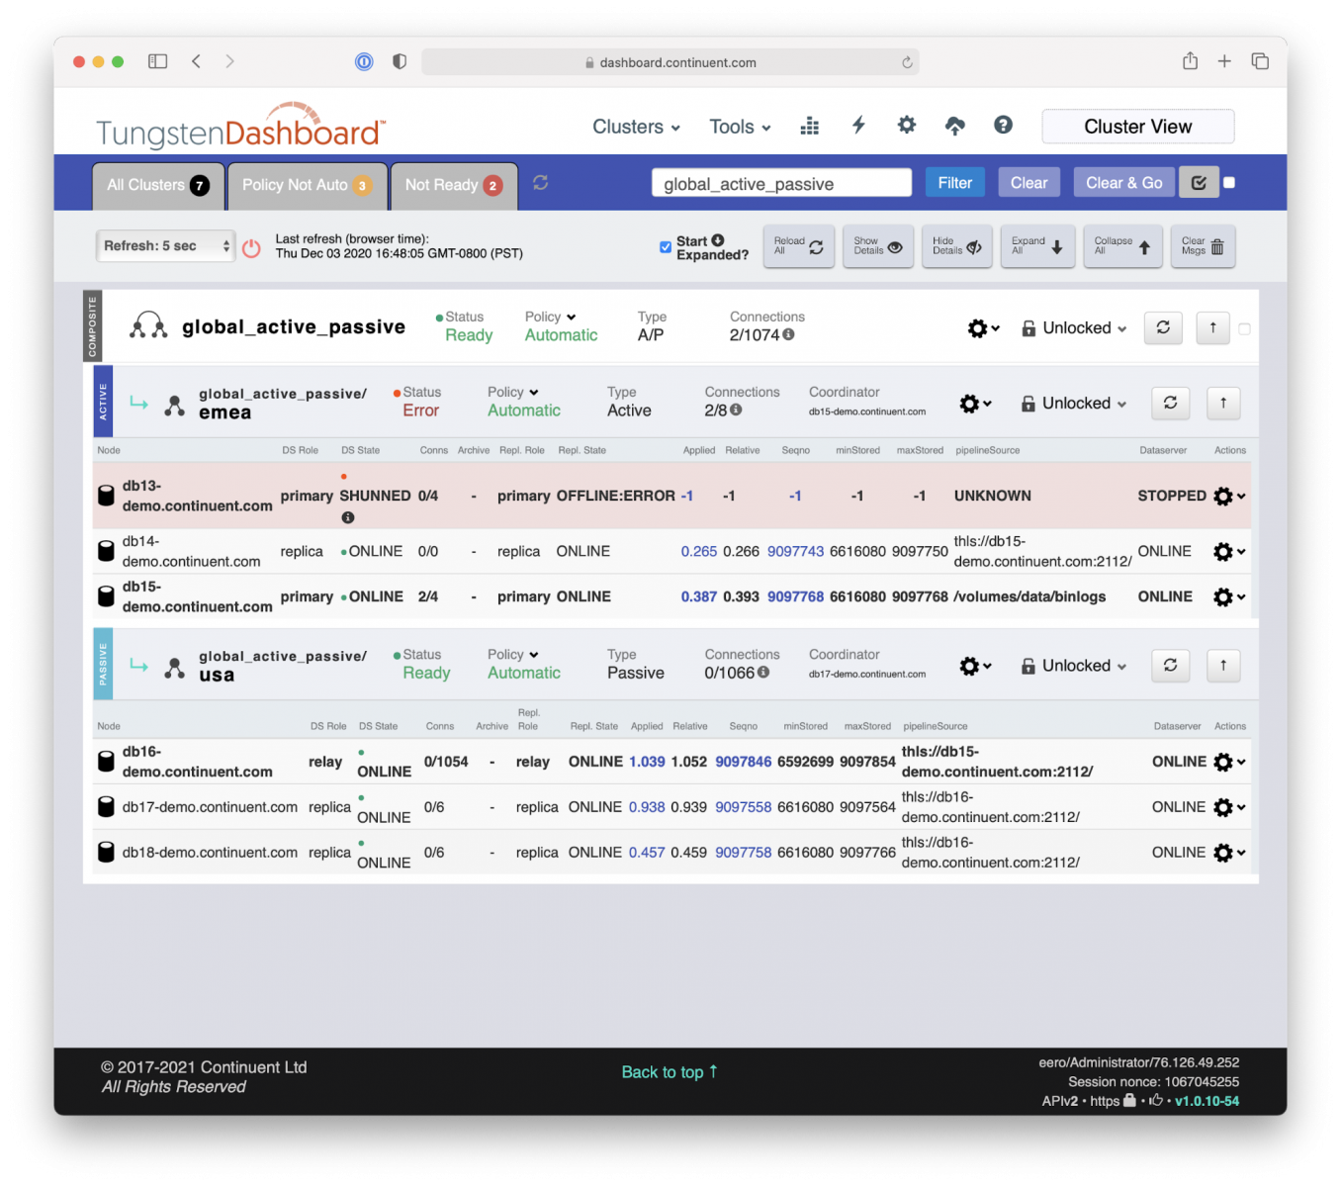This screenshot has height=1187, width=1341.
Task: Open actions gear for db13-demo STOPPED node
Action: (1229, 497)
